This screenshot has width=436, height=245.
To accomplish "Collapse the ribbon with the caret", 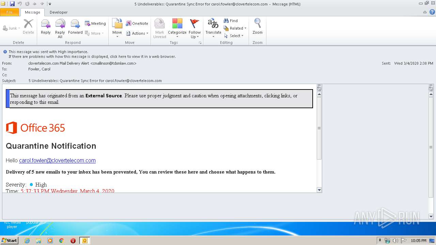I will (x=425, y=12).
